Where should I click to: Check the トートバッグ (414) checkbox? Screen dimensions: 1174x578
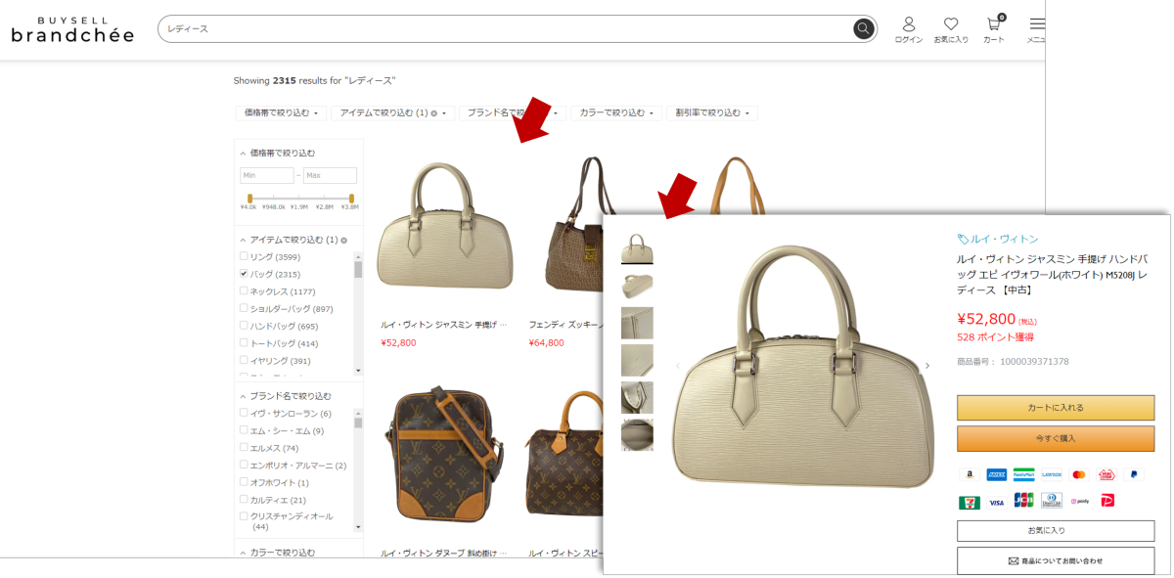pos(244,342)
